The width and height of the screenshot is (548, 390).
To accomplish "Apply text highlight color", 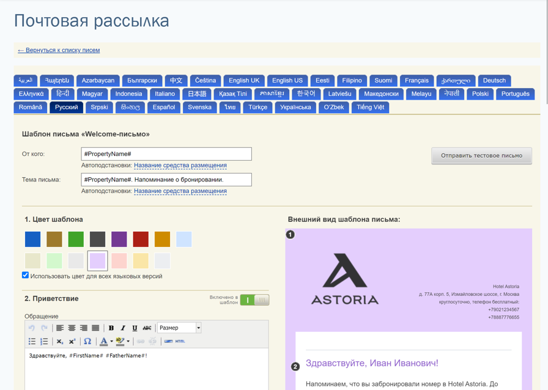I will [120, 341].
